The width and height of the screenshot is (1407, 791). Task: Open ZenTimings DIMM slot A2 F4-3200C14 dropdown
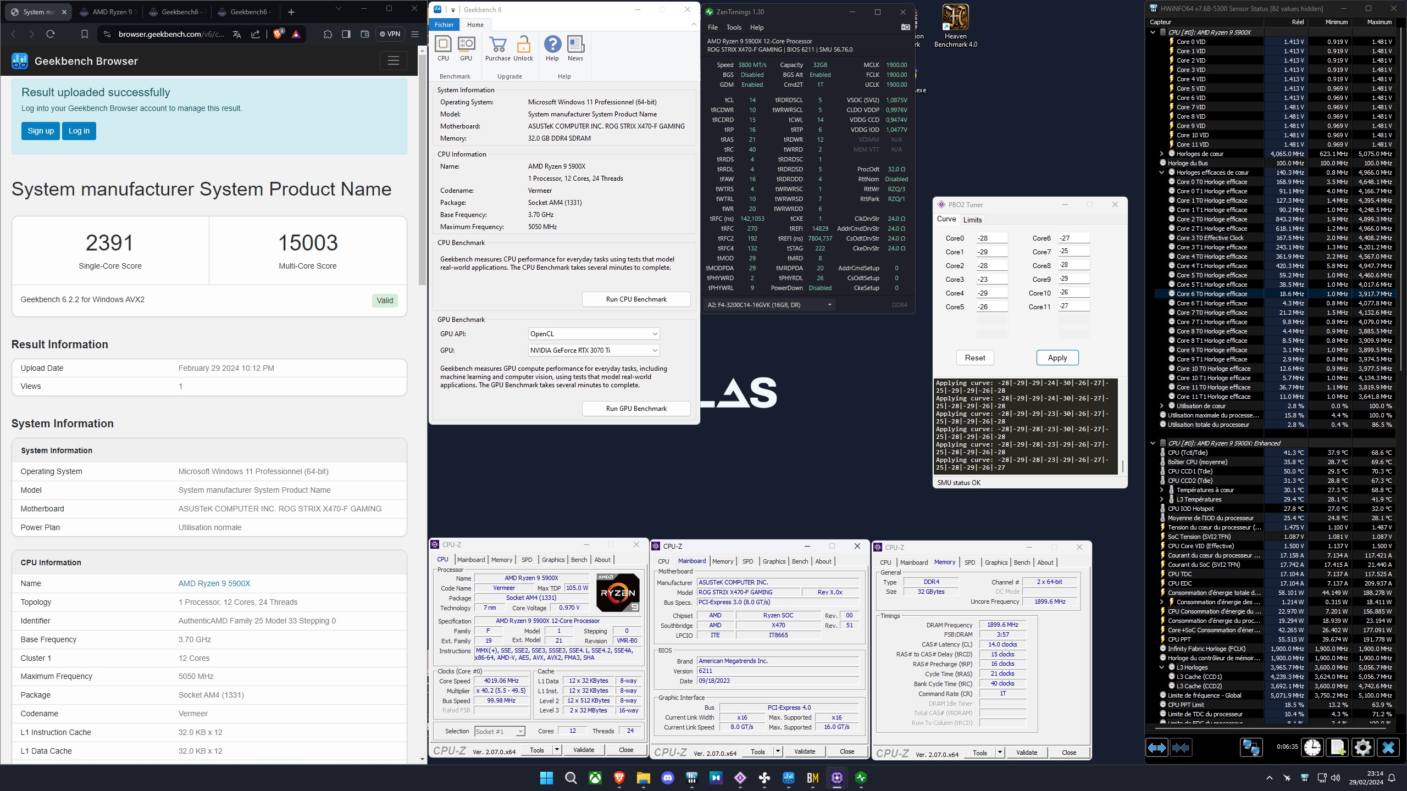pyautogui.click(x=769, y=305)
